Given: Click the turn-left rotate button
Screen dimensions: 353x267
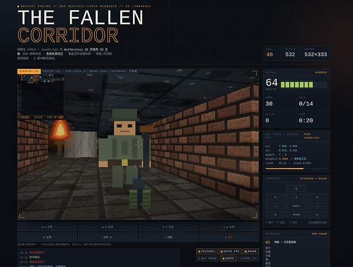Looking at the screenshot, I should (47, 237).
